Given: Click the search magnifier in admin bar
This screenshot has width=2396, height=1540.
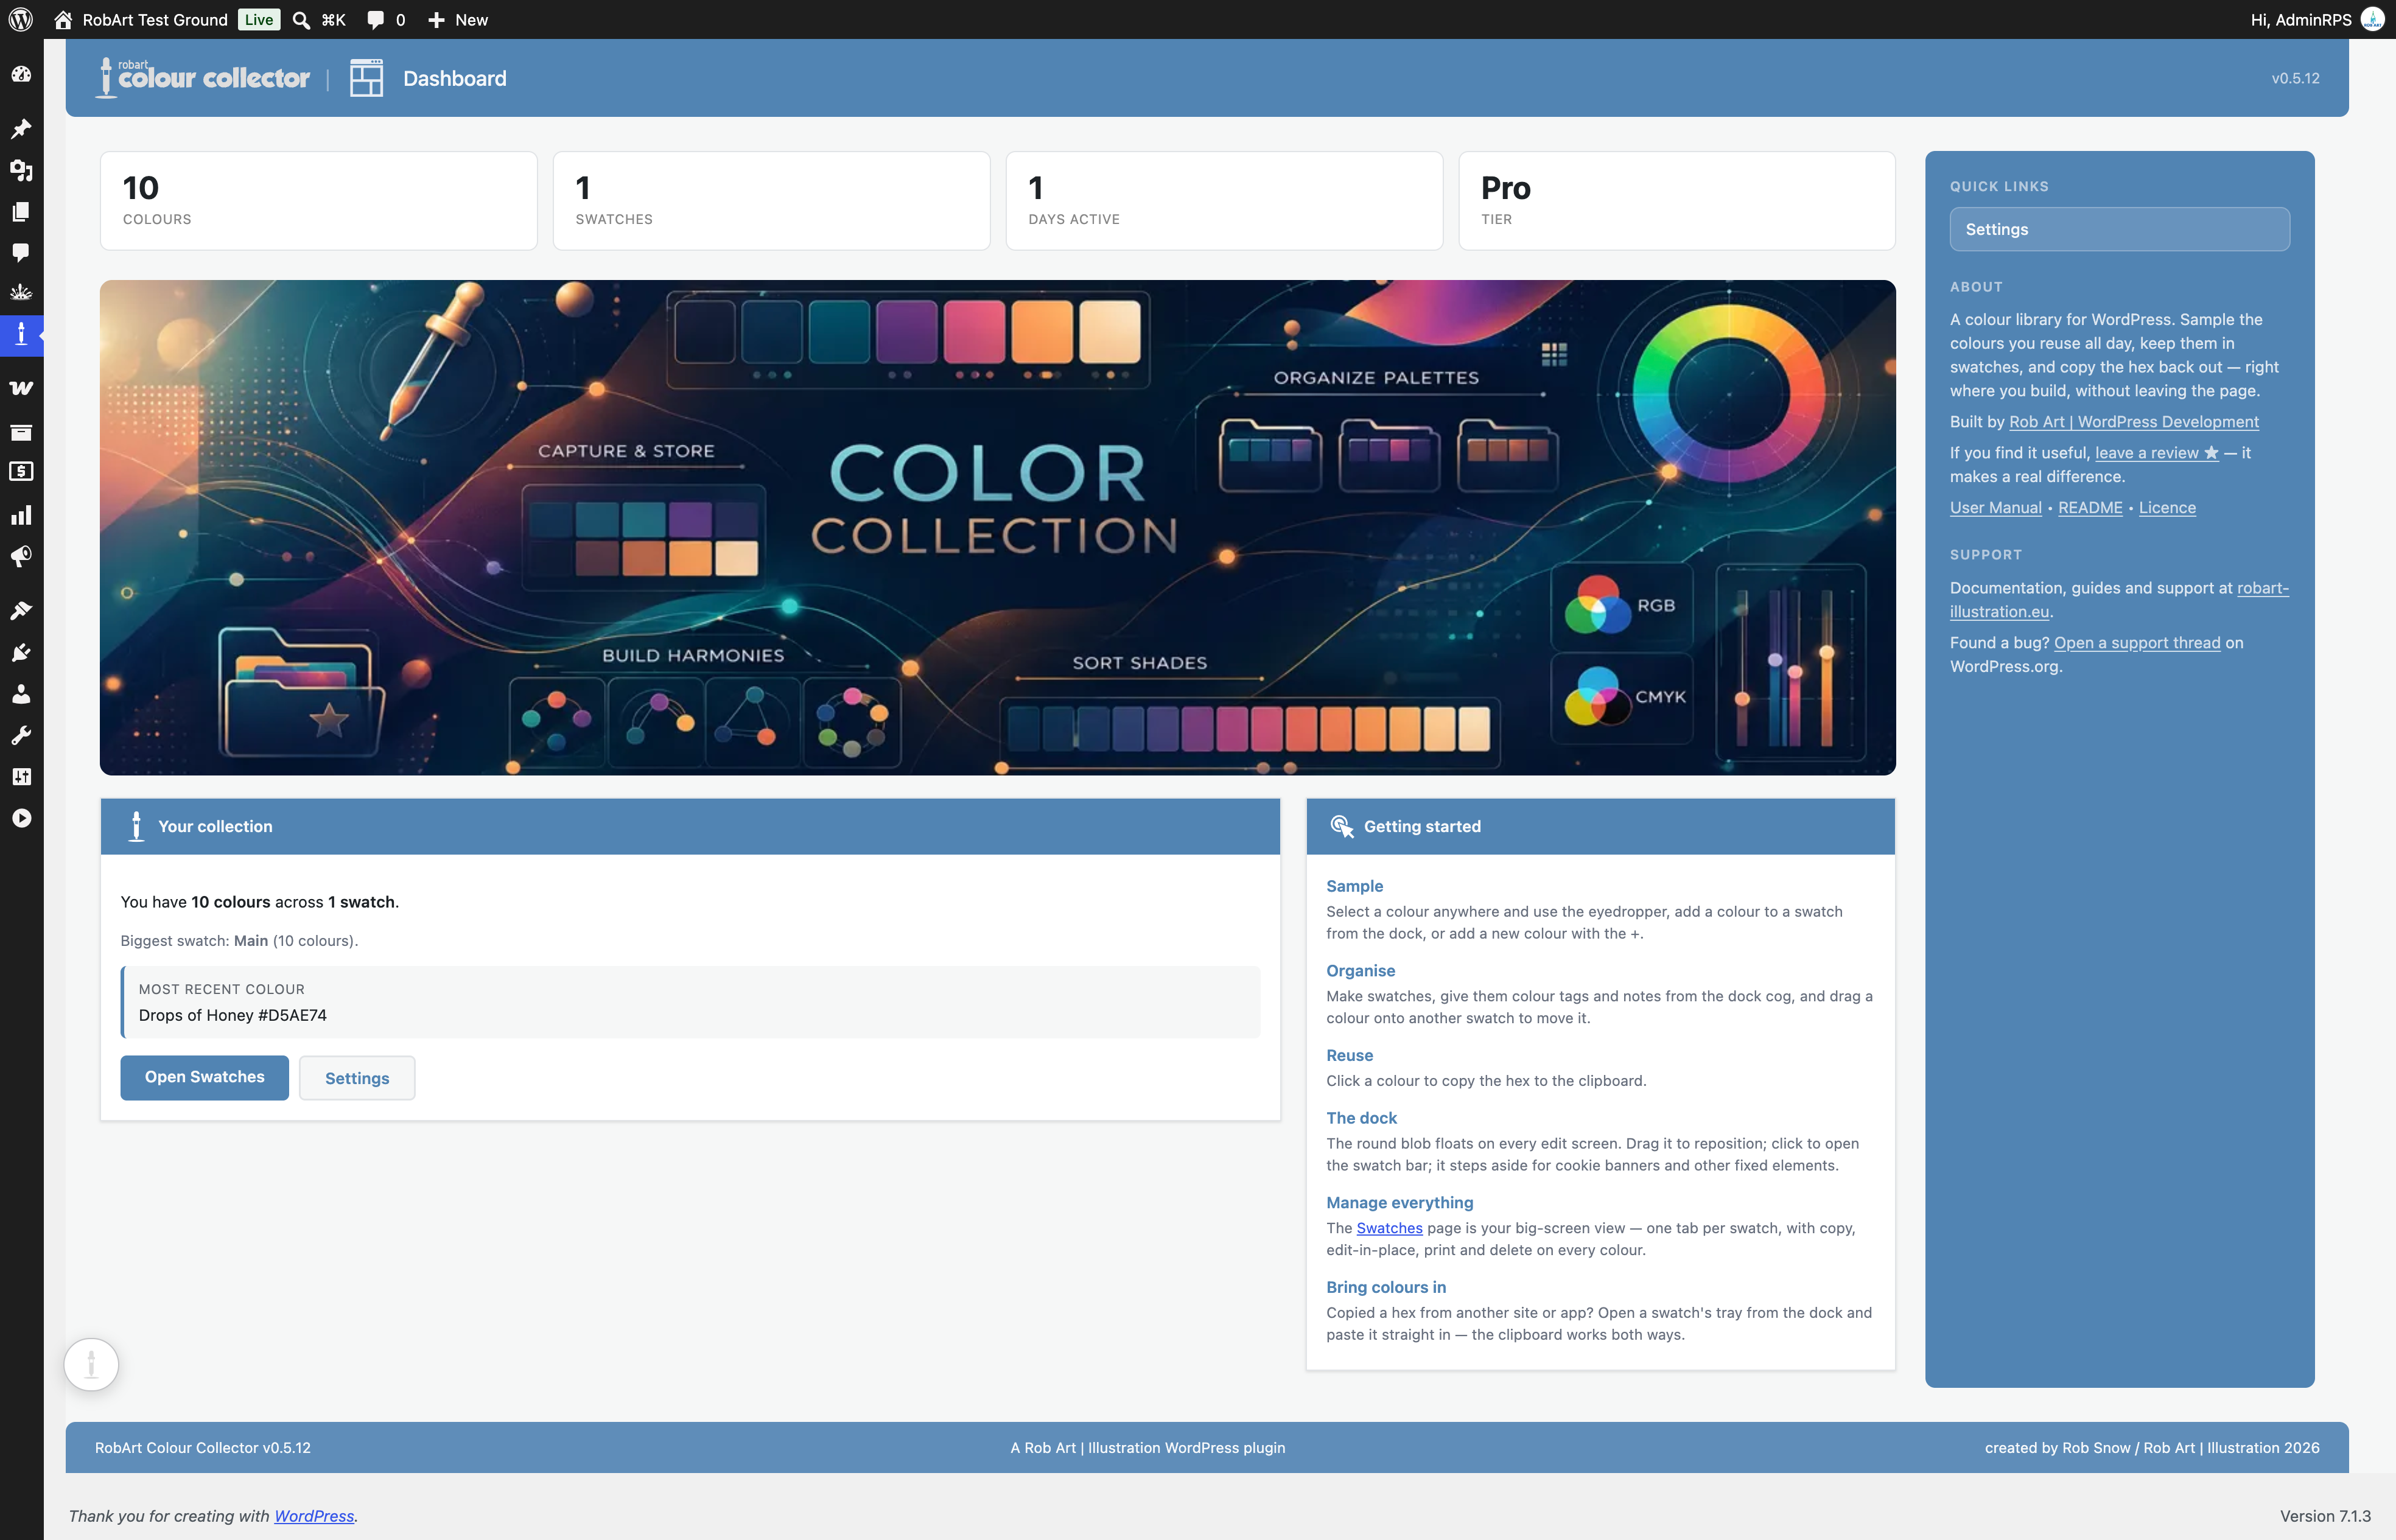Looking at the screenshot, I should [301, 19].
